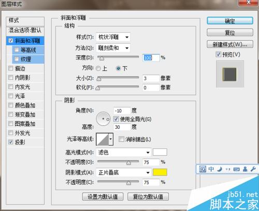Click the angle dial control

tap(103, 119)
